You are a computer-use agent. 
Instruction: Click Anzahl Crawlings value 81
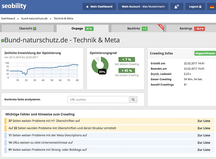click(x=185, y=85)
